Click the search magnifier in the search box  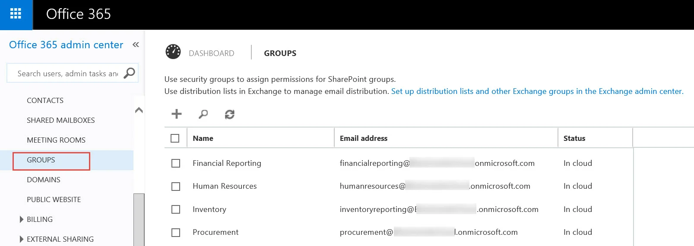(x=129, y=73)
